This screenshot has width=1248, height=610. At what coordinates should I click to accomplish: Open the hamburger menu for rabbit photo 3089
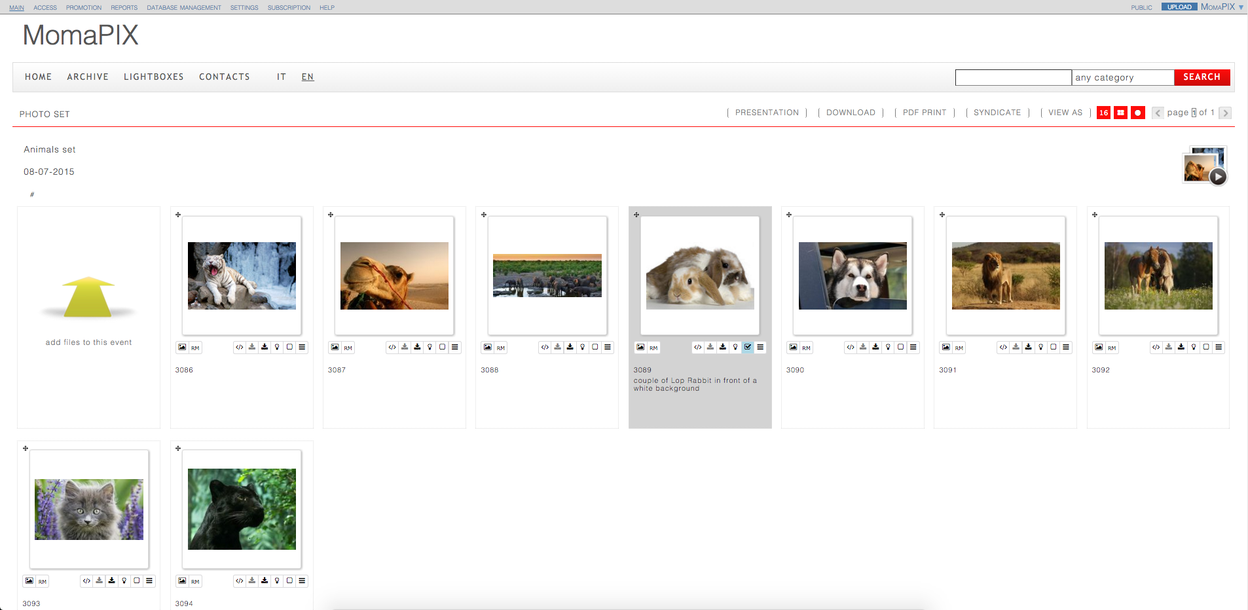(x=760, y=348)
